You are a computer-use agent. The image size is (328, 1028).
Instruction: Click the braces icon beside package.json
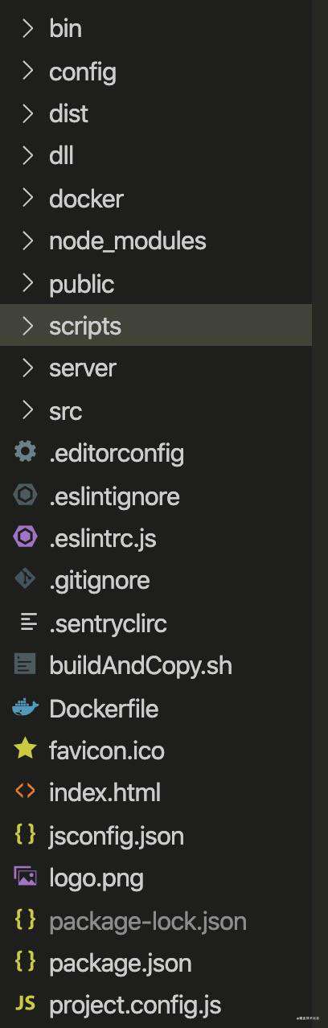click(x=26, y=961)
